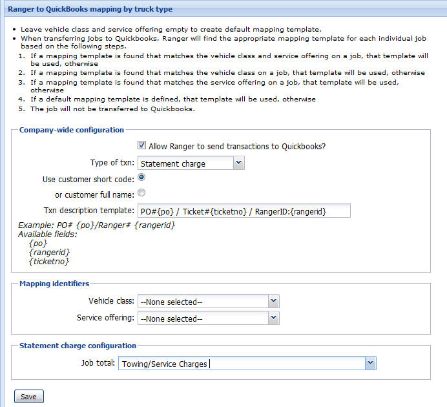Click the Statement charge configuration section heading
The height and width of the screenshot is (407, 447).
[78, 346]
